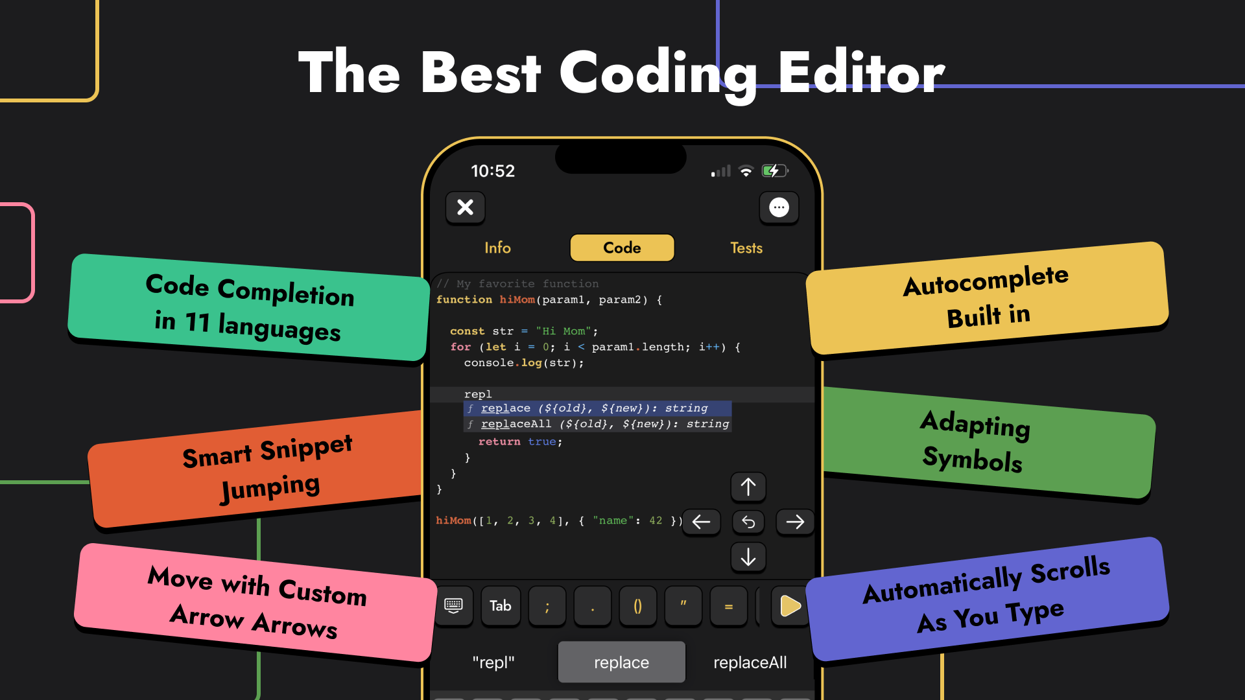Viewport: 1245px width, 700px height.
Task: Click the right navigation arrow
Action: (x=794, y=522)
